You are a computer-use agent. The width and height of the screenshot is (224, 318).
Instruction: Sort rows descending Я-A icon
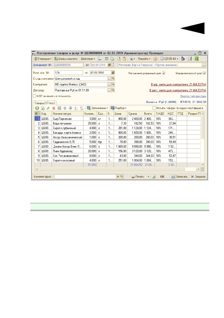(x=82, y=108)
